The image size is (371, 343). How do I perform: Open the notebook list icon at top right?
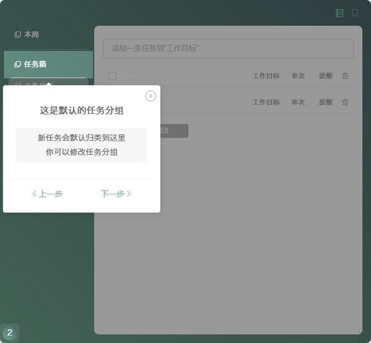click(339, 13)
